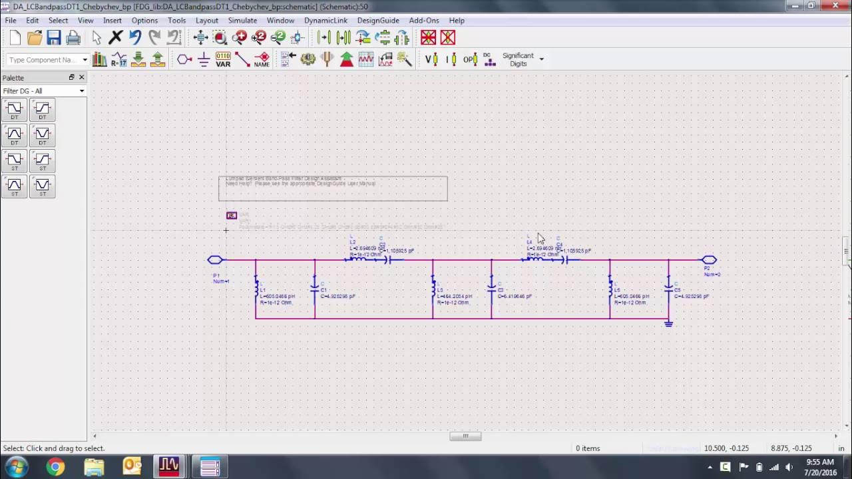The height and width of the screenshot is (479, 852).
Task: Open the Simulate menu
Action: (x=242, y=21)
